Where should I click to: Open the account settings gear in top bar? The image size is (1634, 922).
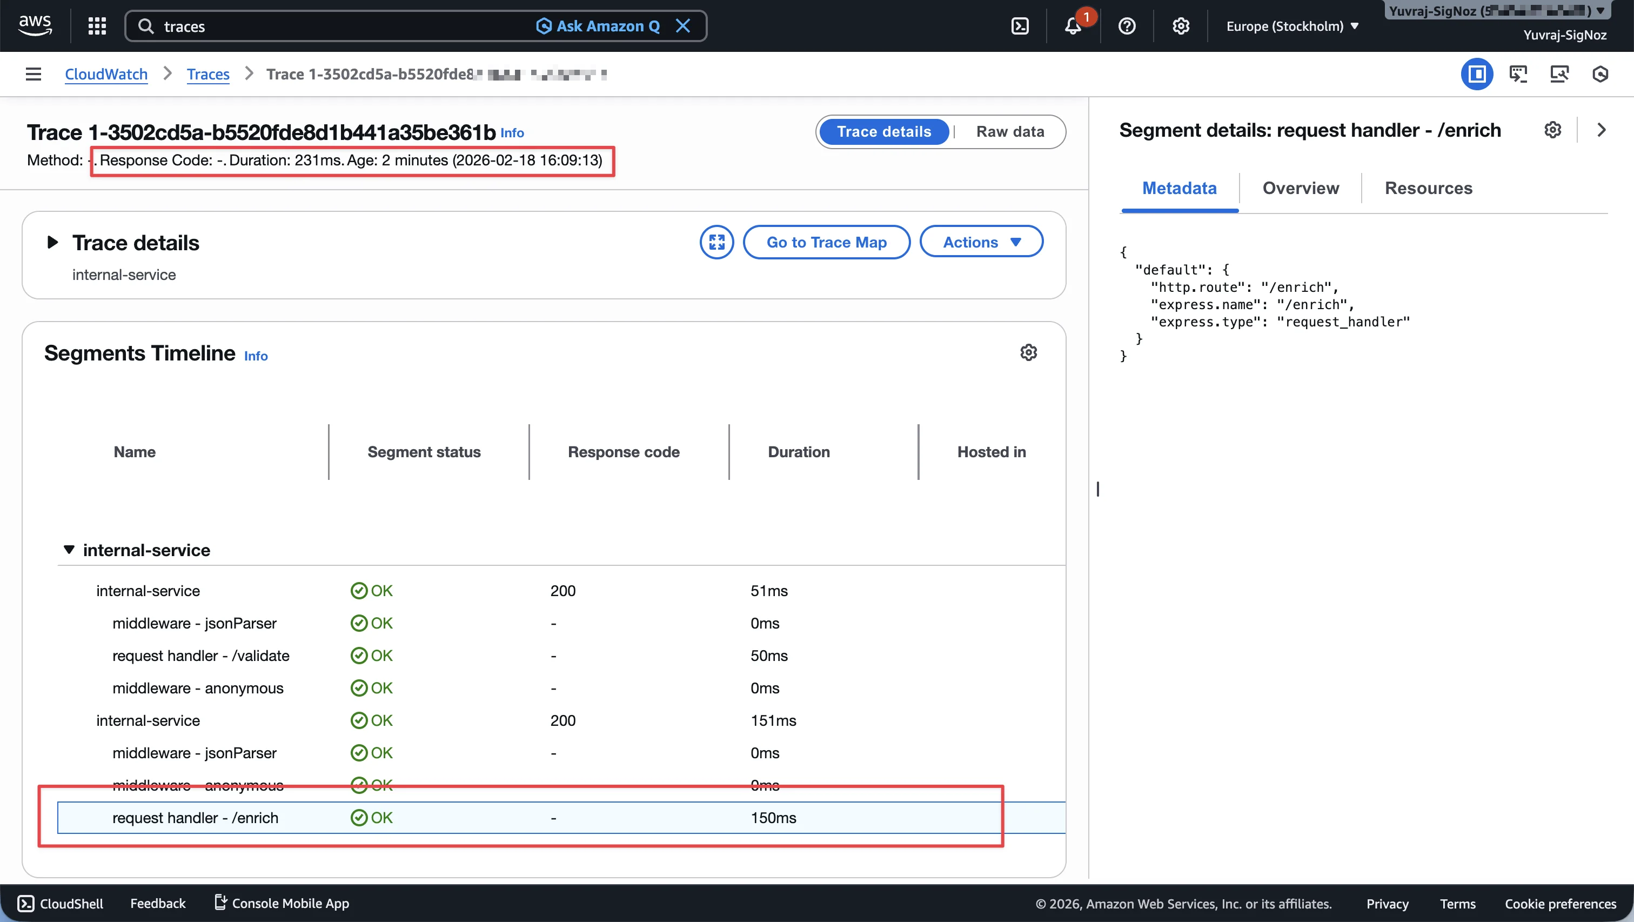1180,26
